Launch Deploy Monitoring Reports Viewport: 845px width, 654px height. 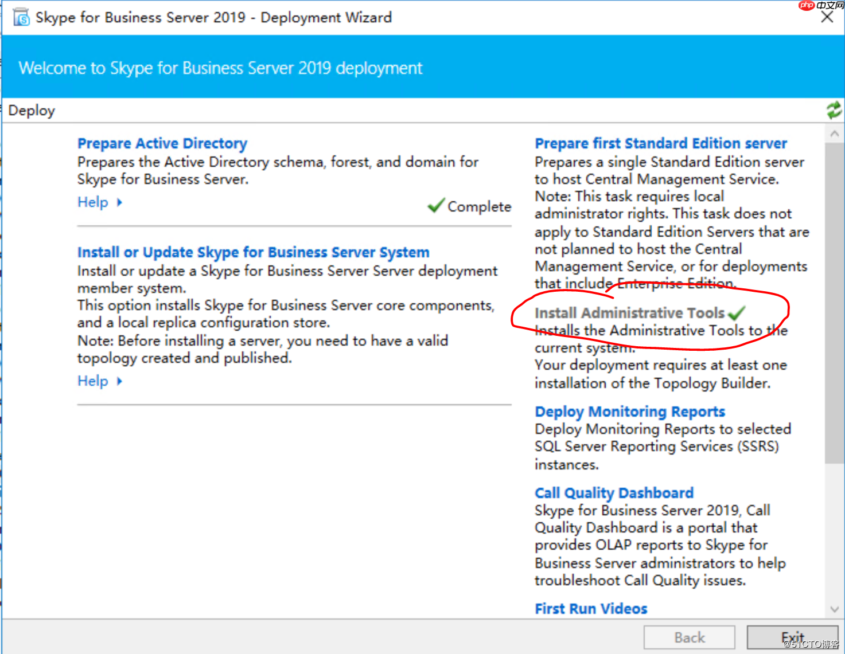point(629,411)
